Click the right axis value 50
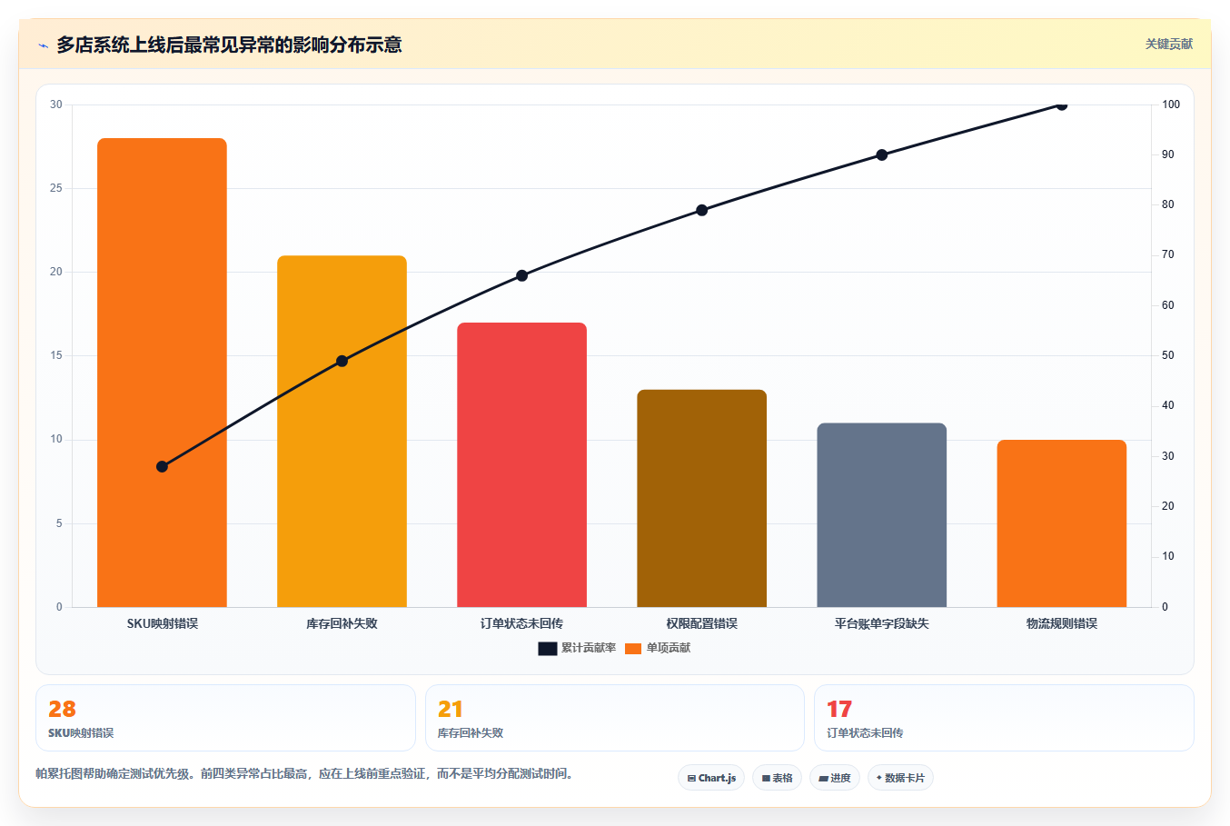This screenshot has height=826, width=1230. (1168, 355)
